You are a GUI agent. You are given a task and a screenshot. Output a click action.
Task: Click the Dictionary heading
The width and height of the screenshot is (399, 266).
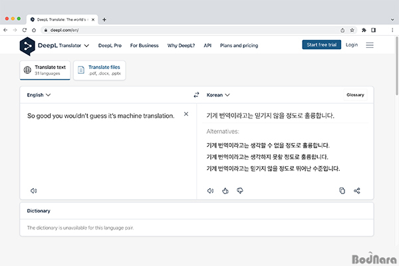tap(39, 211)
